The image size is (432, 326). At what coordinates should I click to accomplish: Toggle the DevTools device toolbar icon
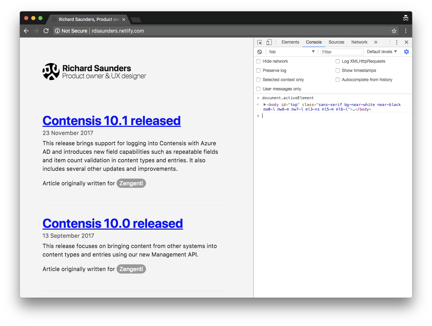point(269,42)
